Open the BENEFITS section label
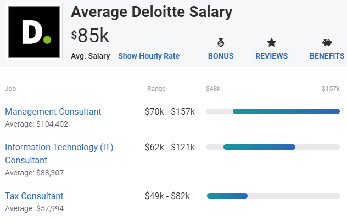Image resolution: width=347 pixels, height=221 pixels. pos(327,56)
